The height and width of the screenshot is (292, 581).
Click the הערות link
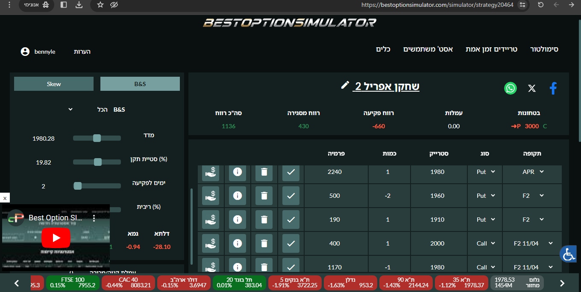[x=82, y=52]
